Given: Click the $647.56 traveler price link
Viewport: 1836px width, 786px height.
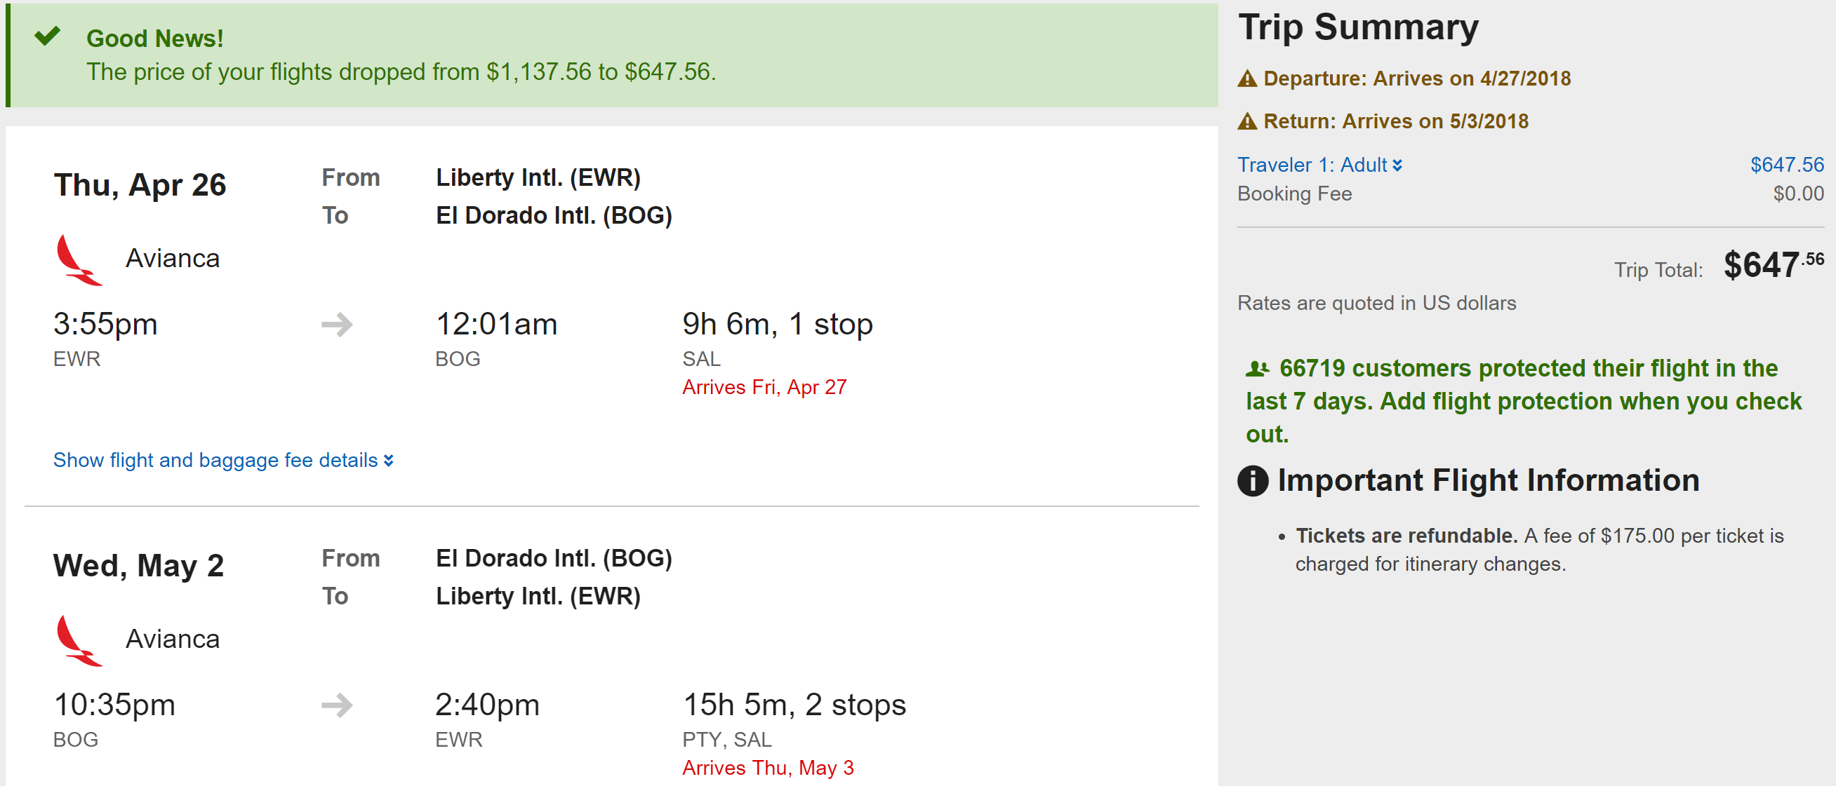Looking at the screenshot, I should coord(1786,165).
